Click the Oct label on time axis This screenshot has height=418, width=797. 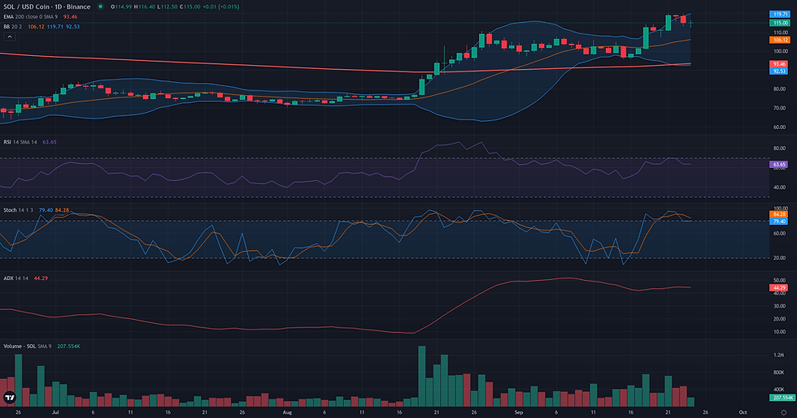point(743,412)
